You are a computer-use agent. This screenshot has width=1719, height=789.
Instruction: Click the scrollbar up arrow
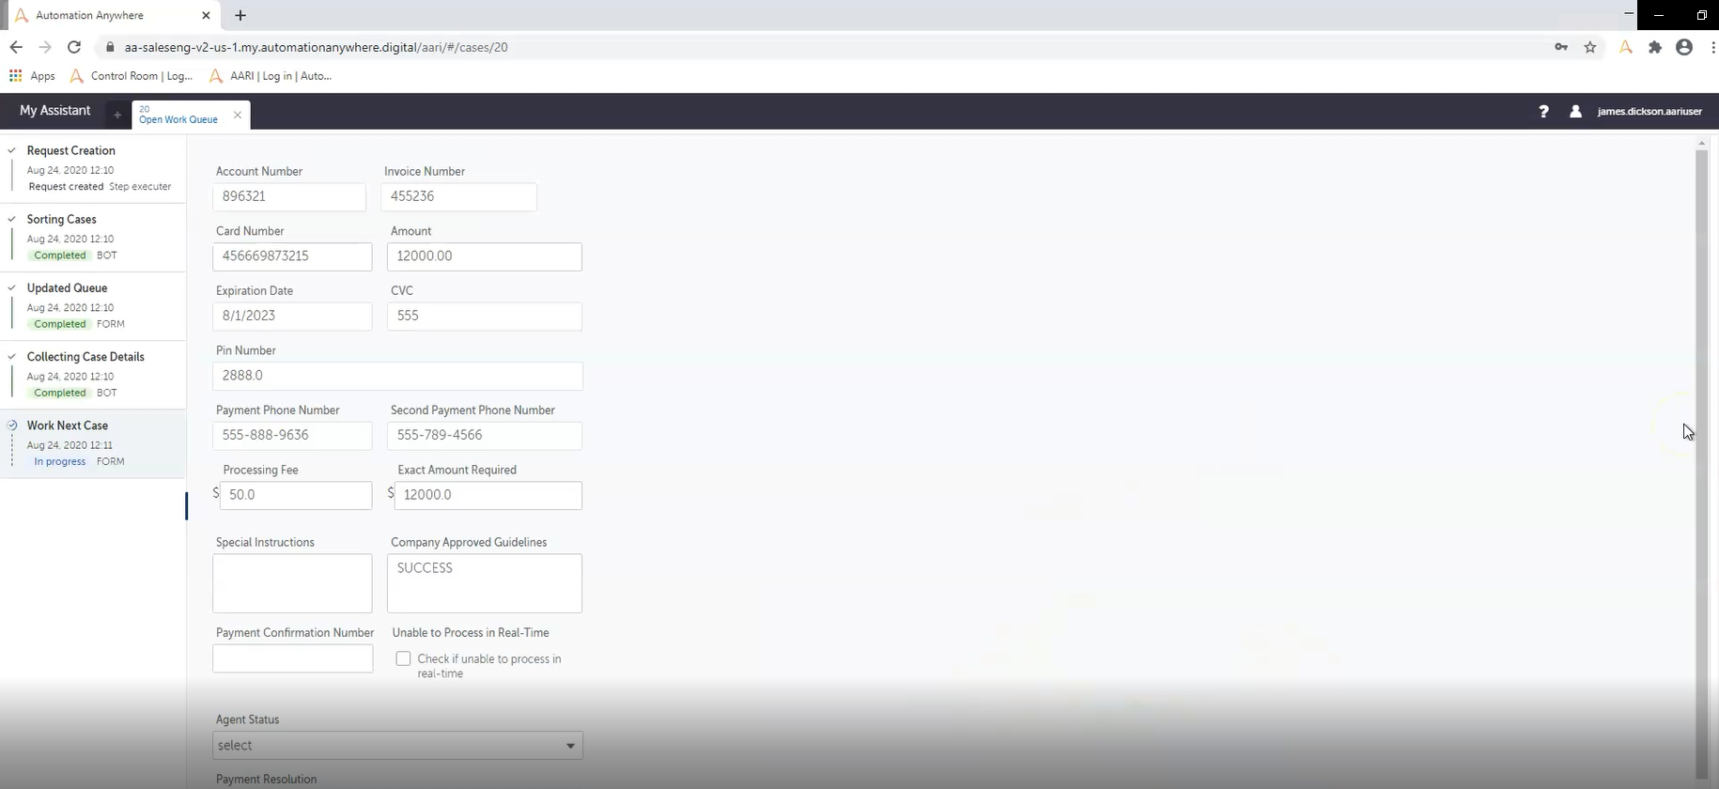tap(1701, 143)
